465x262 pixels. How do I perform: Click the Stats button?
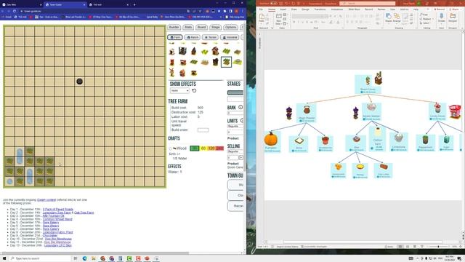188,27
